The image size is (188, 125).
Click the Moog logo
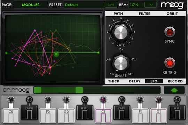pos(172,5)
